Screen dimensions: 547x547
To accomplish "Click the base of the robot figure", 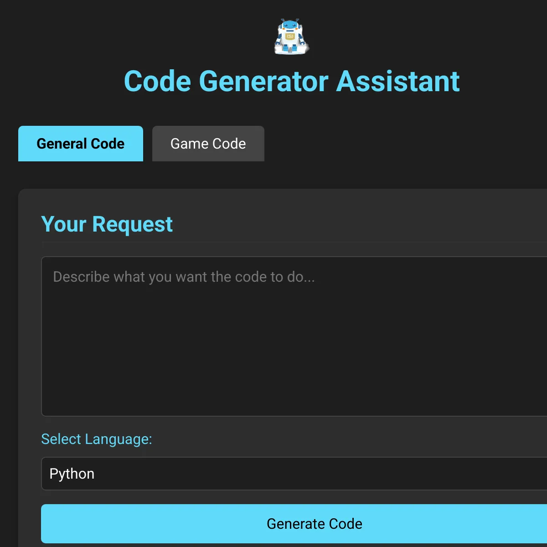I will point(290,52).
